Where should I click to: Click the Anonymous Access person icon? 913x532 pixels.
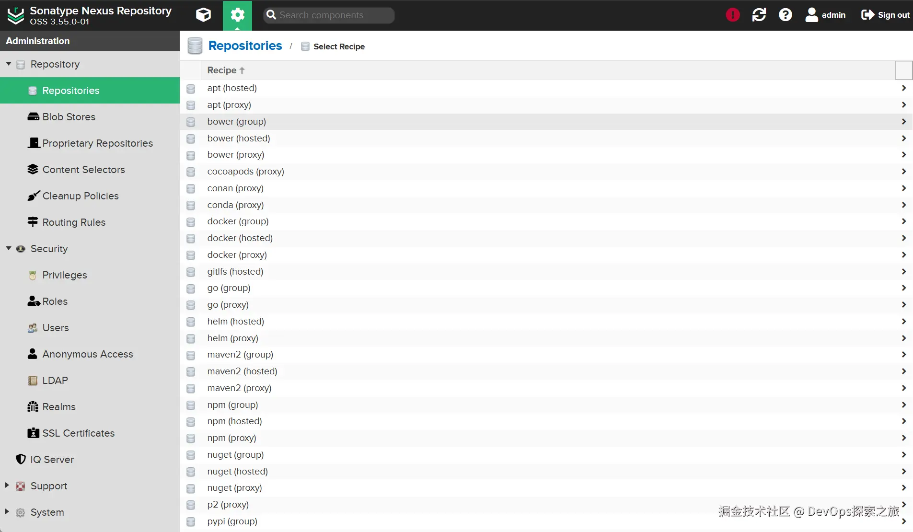33,354
